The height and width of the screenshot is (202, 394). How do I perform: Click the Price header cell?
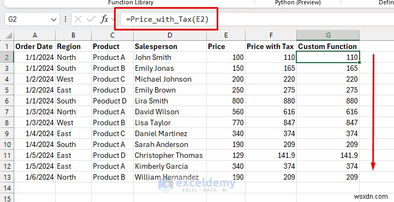point(226,46)
